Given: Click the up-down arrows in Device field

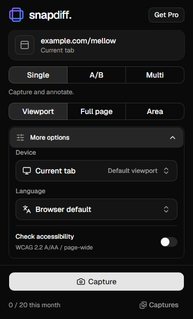Looking at the screenshot, I should pos(166,171).
